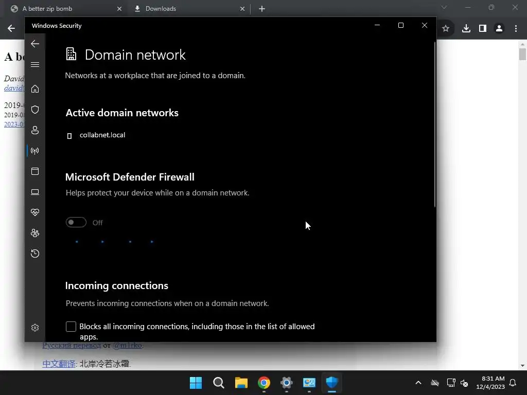527x395 pixels.
Task: Open Family options sidebar icon
Action: 35,233
